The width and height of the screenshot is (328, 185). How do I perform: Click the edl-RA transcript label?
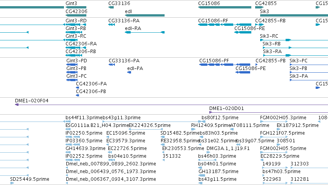133,28
